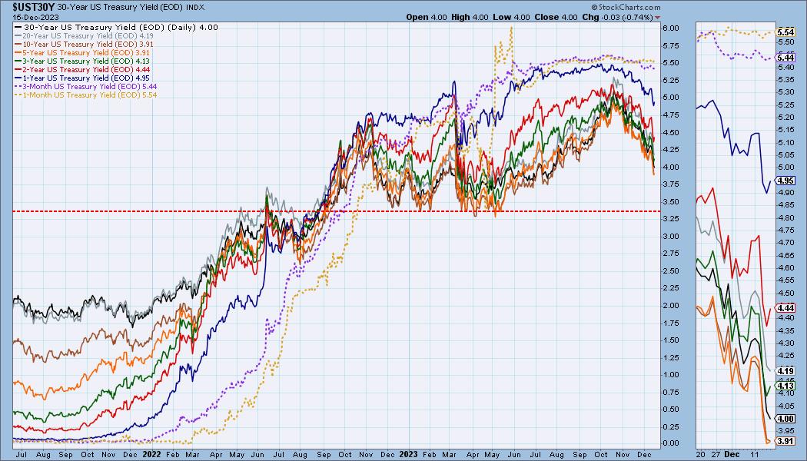Click the 2.00 y-axis label
Screen dimensions: 807x461
pyautogui.click(x=671, y=305)
